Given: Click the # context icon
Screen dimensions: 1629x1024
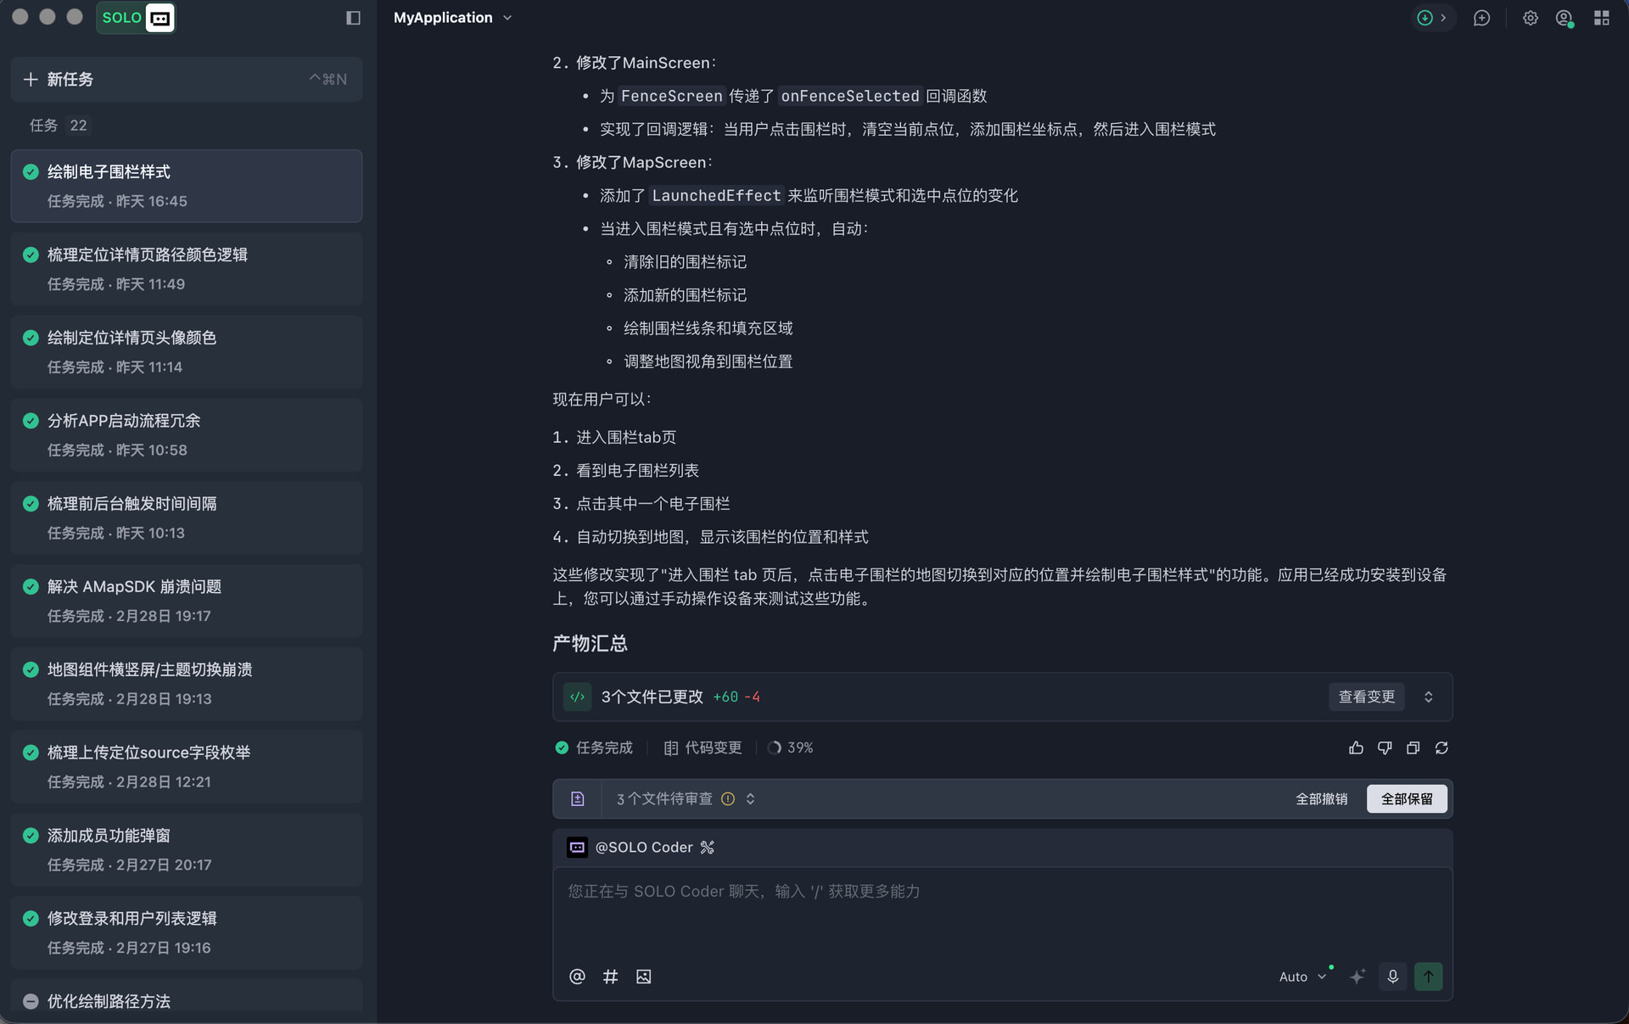Looking at the screenshot, I should click(x=610, y=976).
